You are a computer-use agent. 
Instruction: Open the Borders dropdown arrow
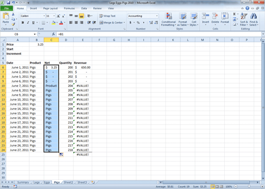point(47,22)
